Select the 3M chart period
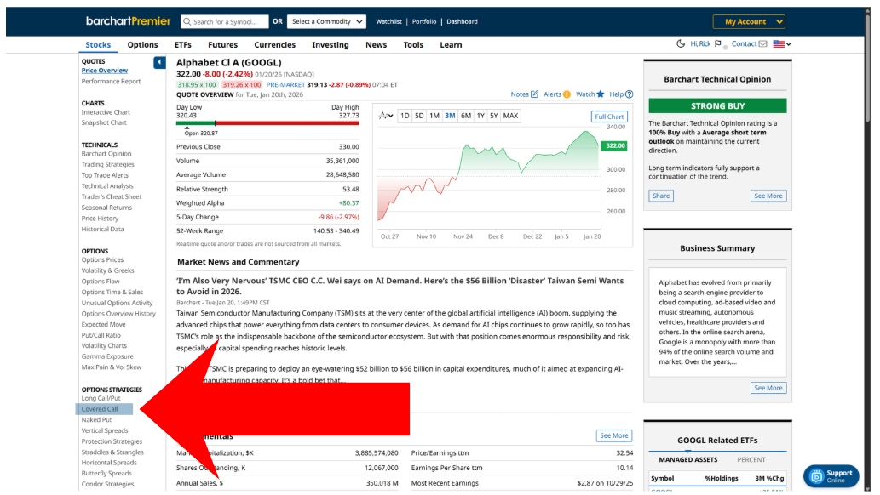 pos(450,116)
